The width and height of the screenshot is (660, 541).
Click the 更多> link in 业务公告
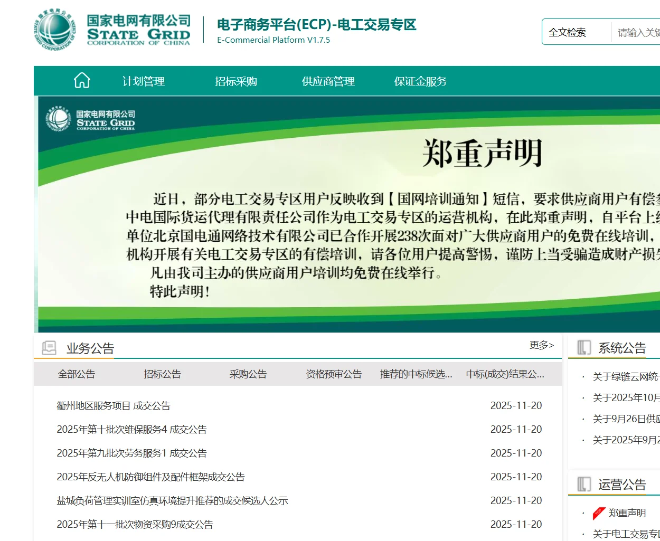pyautogui.click(x=541, y=345)
